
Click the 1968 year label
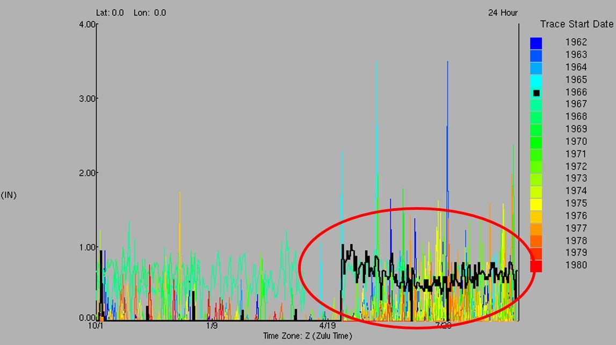pos(576,116)
